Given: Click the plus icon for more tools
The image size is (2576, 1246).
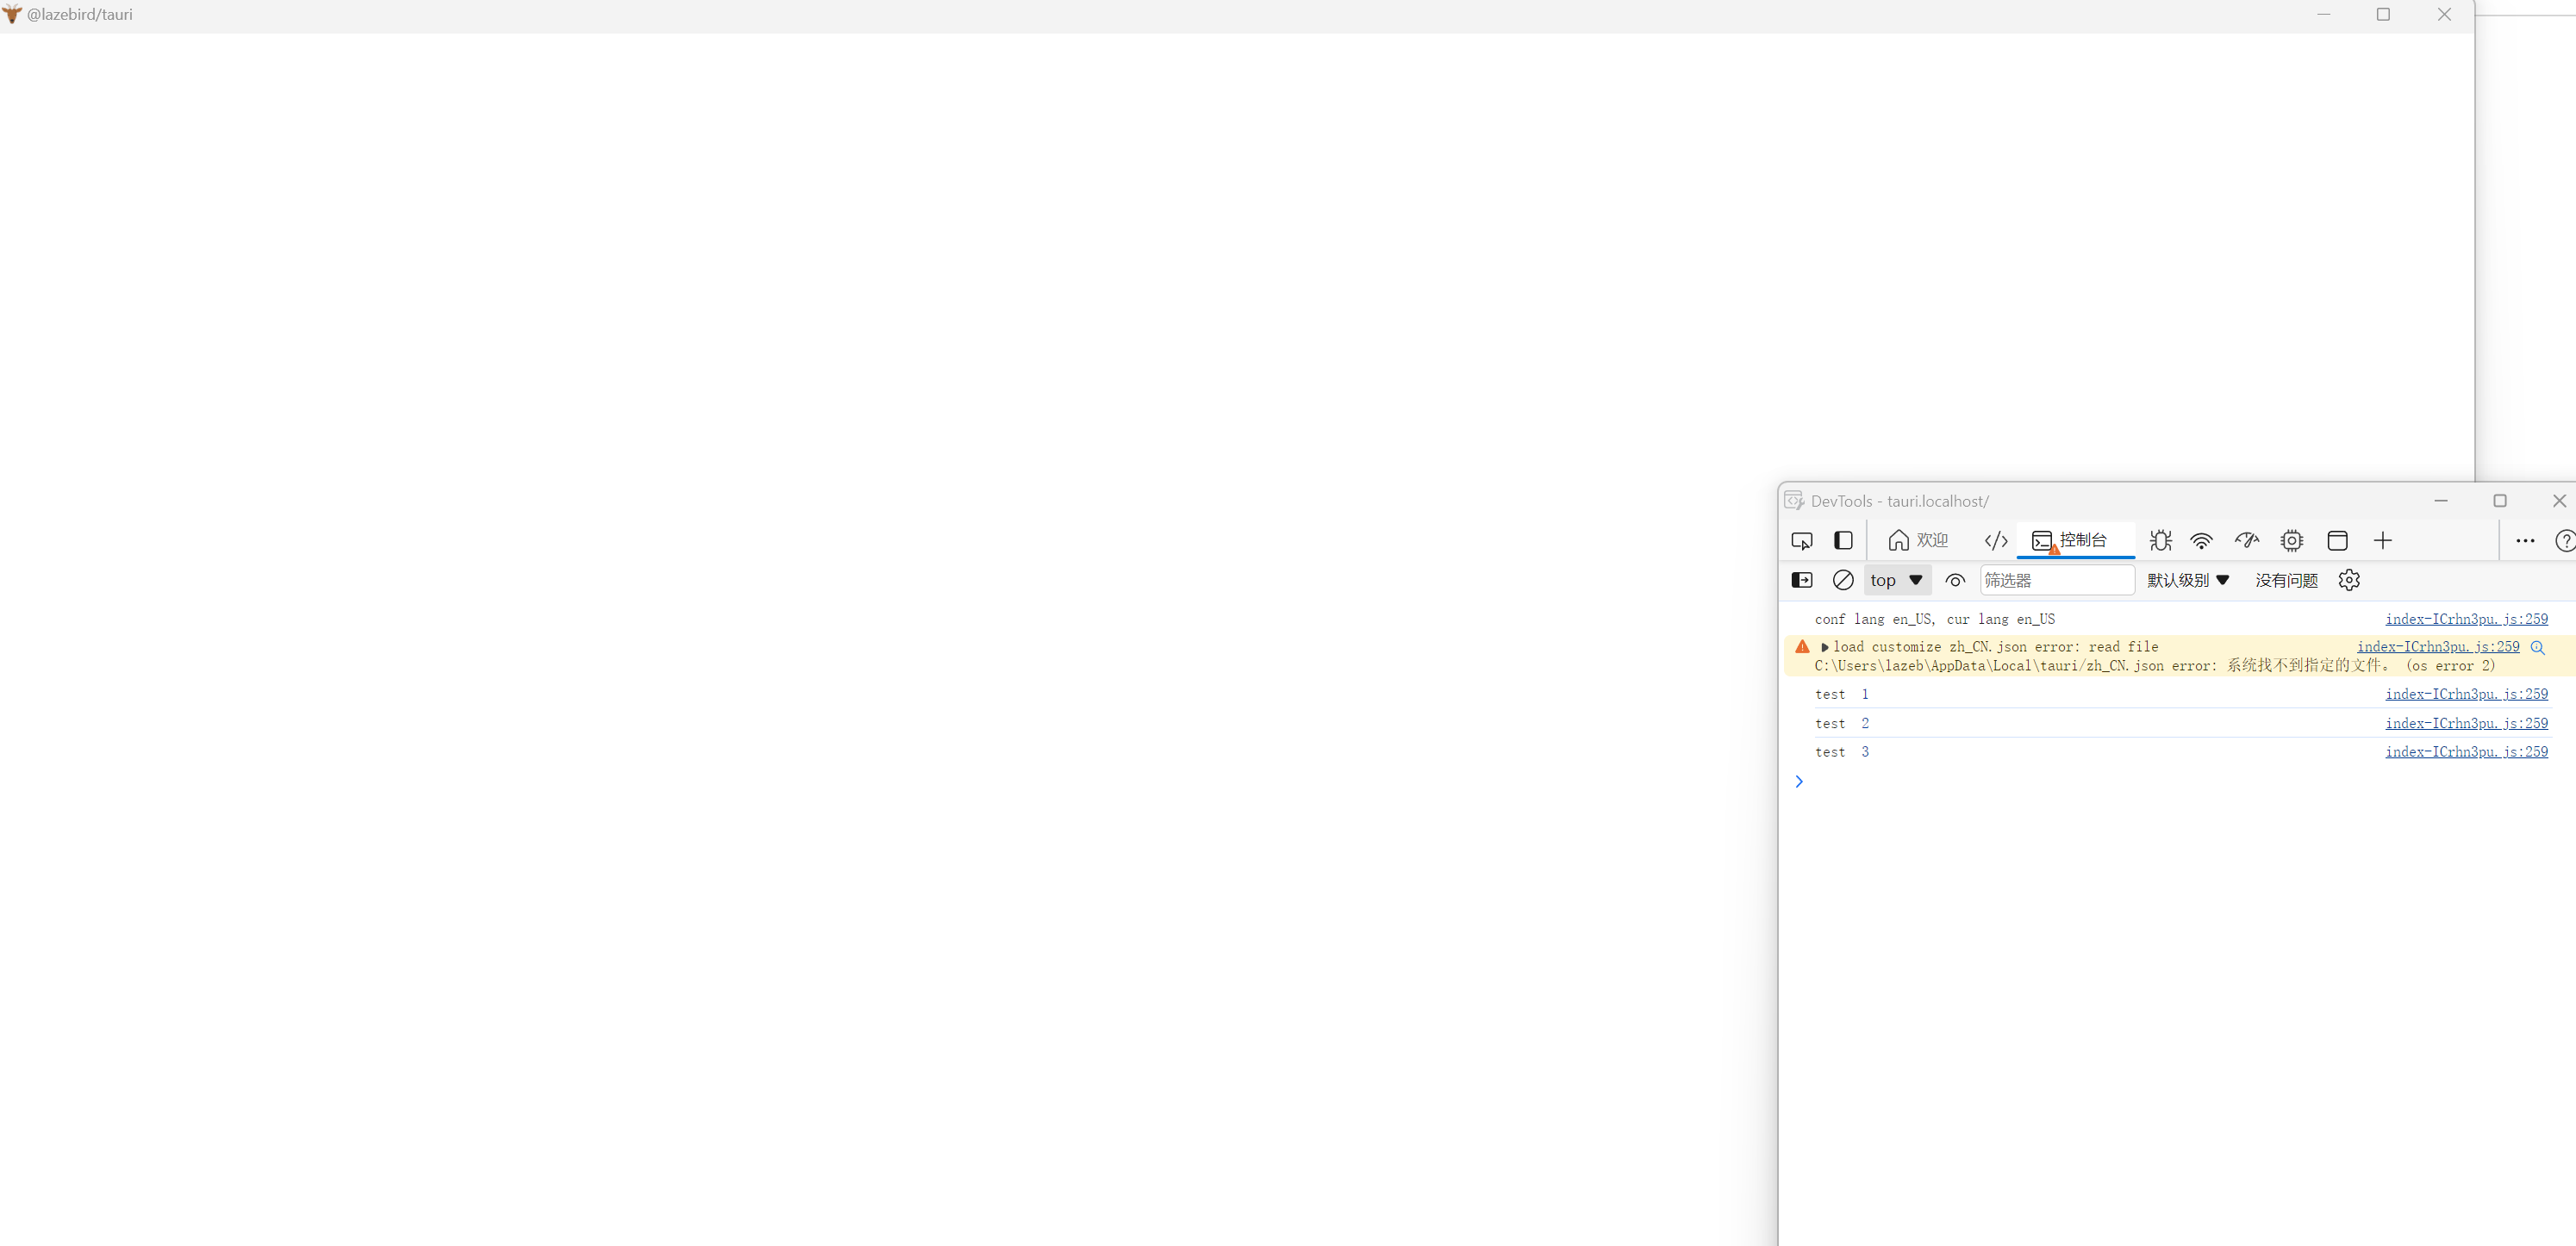Looking at the screenshot, I should click(2383, 541).
